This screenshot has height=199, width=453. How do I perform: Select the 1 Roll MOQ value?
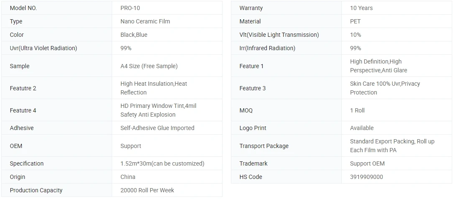click(x=357, y=110)
